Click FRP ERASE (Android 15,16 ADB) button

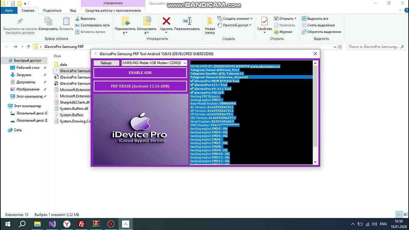[x=140, y=86]
